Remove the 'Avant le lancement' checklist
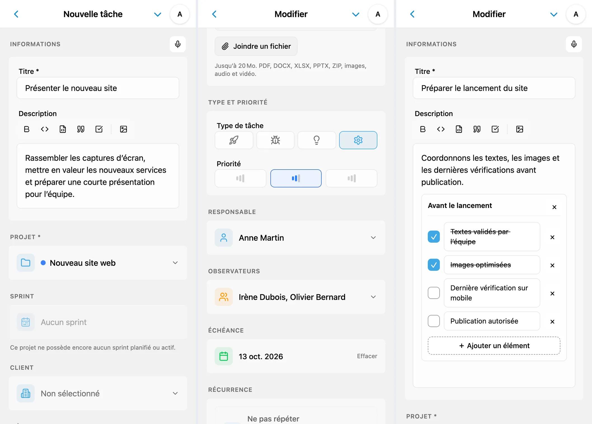This screenshot has height=424, width=592. pyautogui.click(x=554, y=207)
